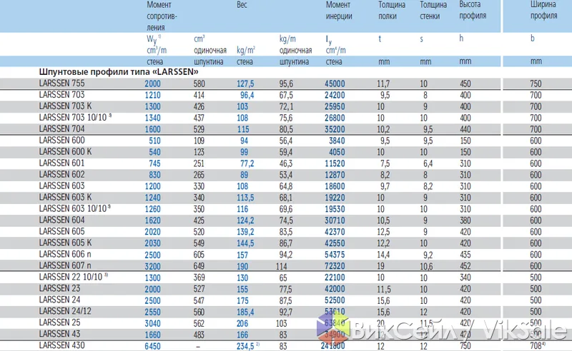The width and height of the screenshot is (572, 351).
Task: Select the row label LARSSEN 607 n
Action: (x=65, y=265)
